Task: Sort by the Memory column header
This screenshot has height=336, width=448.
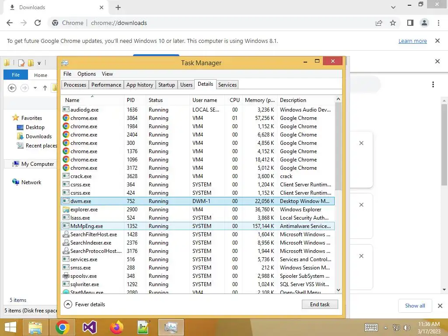Action: [x=259, y=100]
